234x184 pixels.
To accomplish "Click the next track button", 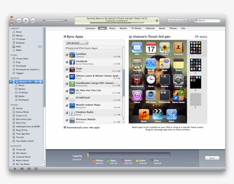I will pyautogui.click(x=33, y=21).
